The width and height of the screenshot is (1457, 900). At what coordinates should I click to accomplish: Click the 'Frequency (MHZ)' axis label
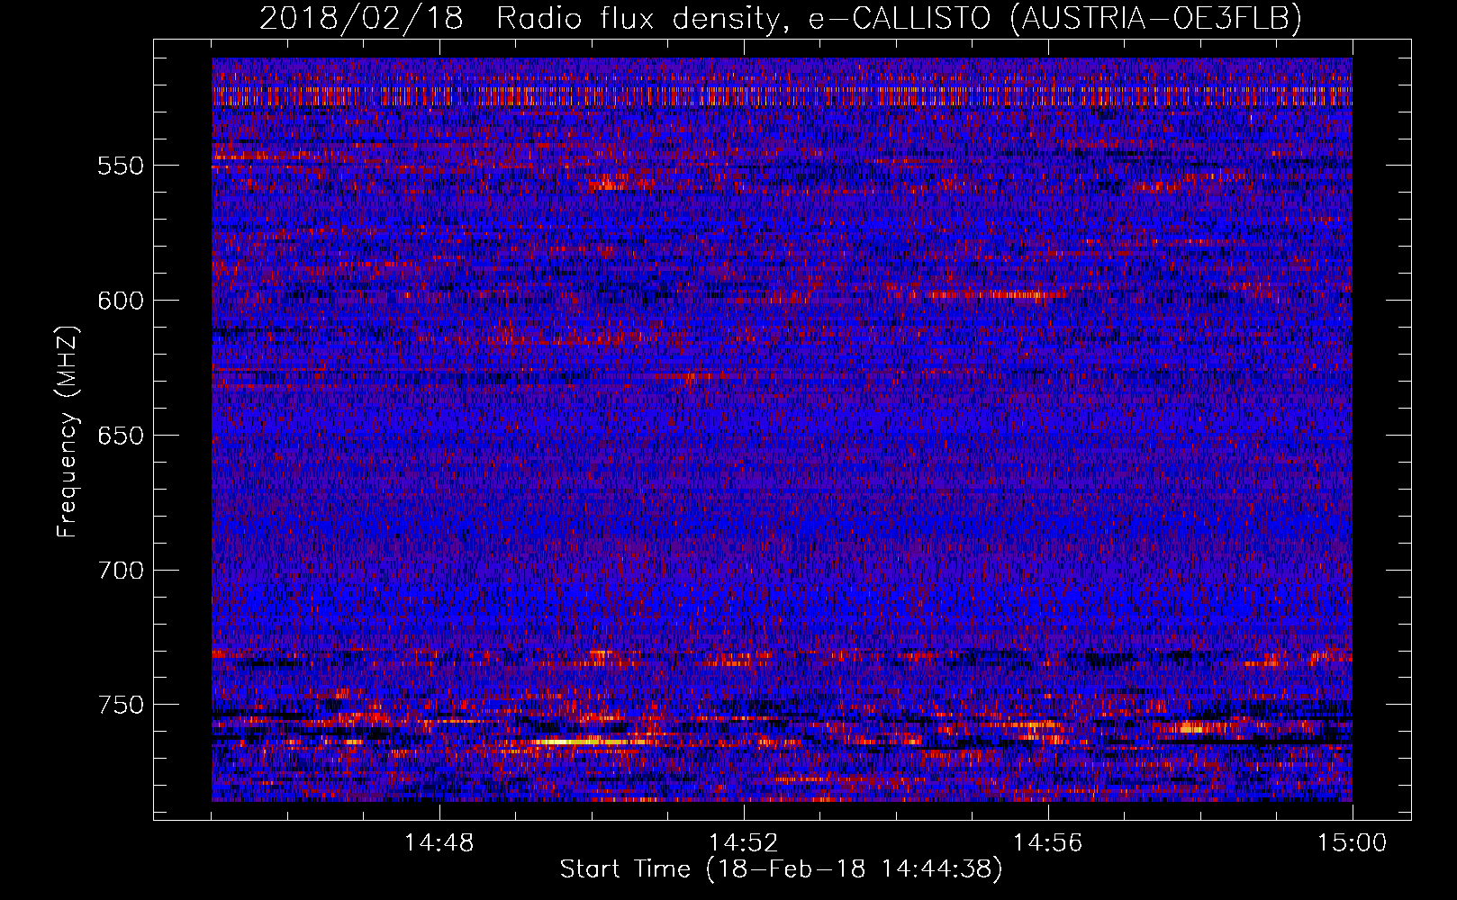68,431
